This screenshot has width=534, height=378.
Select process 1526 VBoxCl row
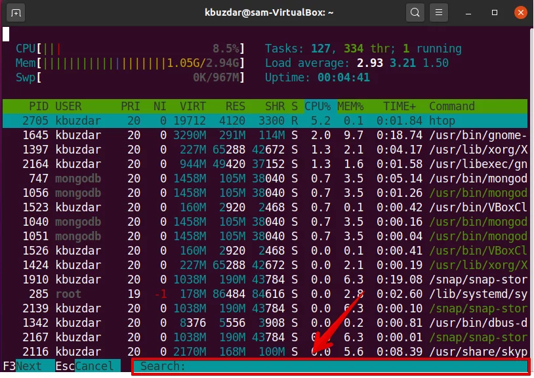click(265, 251)
